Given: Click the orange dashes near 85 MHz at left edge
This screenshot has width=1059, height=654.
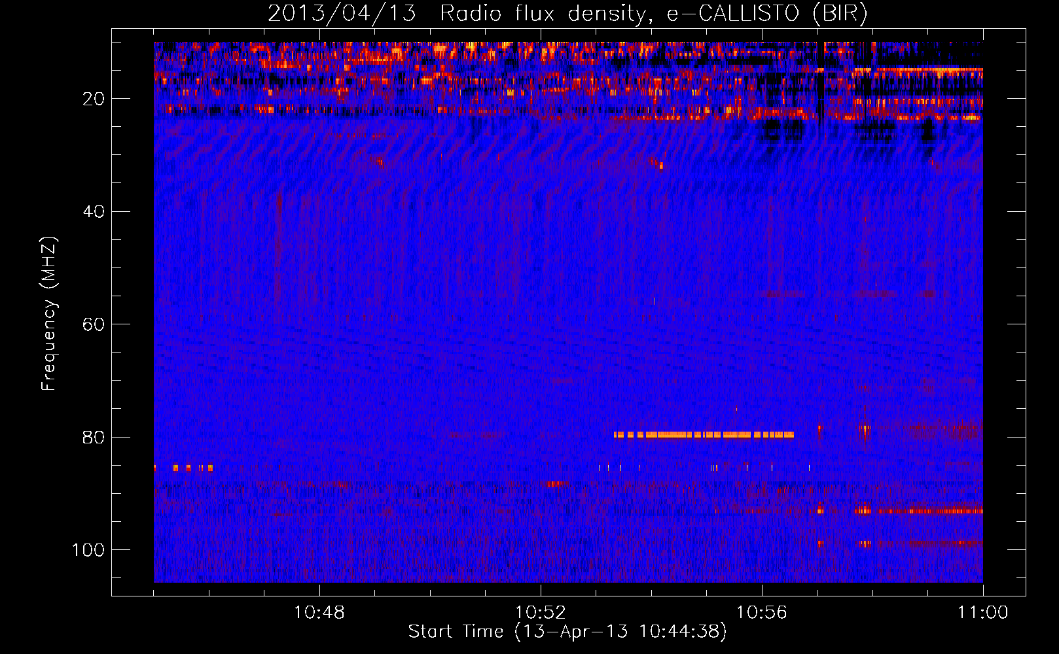Looking at the screenshot, I should click(x=183, y=468).
